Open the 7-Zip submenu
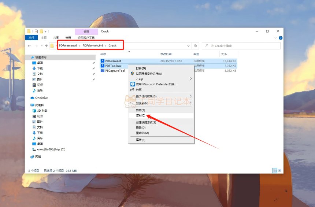The image size is (315, 207). pos(161,79)
